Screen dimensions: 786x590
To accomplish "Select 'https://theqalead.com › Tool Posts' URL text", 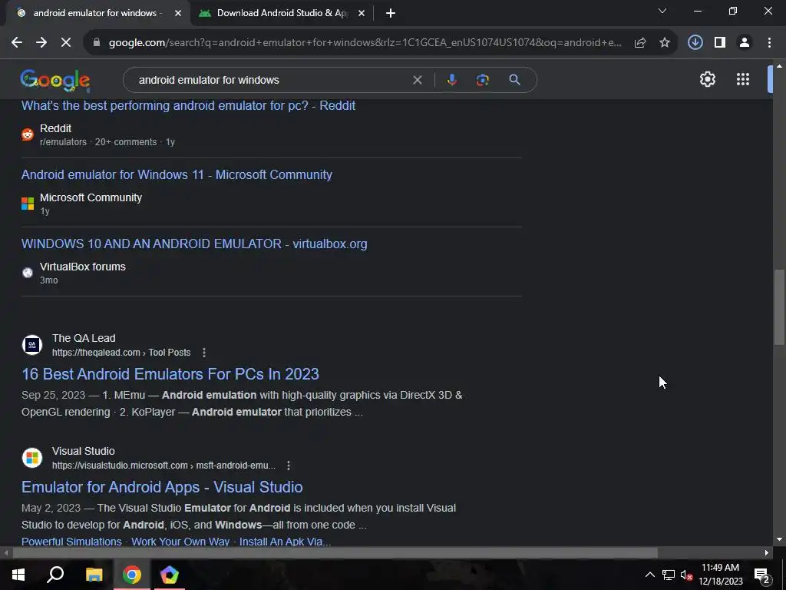I will click(121, 353).
